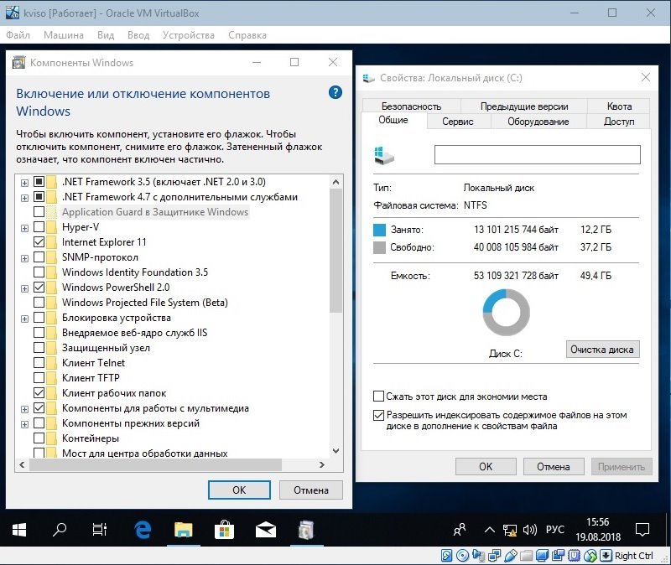Expand 'Компоненты для работы с мультимедиа'
Viewport: 671px width, 565px height.
pyautogui.click(x=25, y=409)
